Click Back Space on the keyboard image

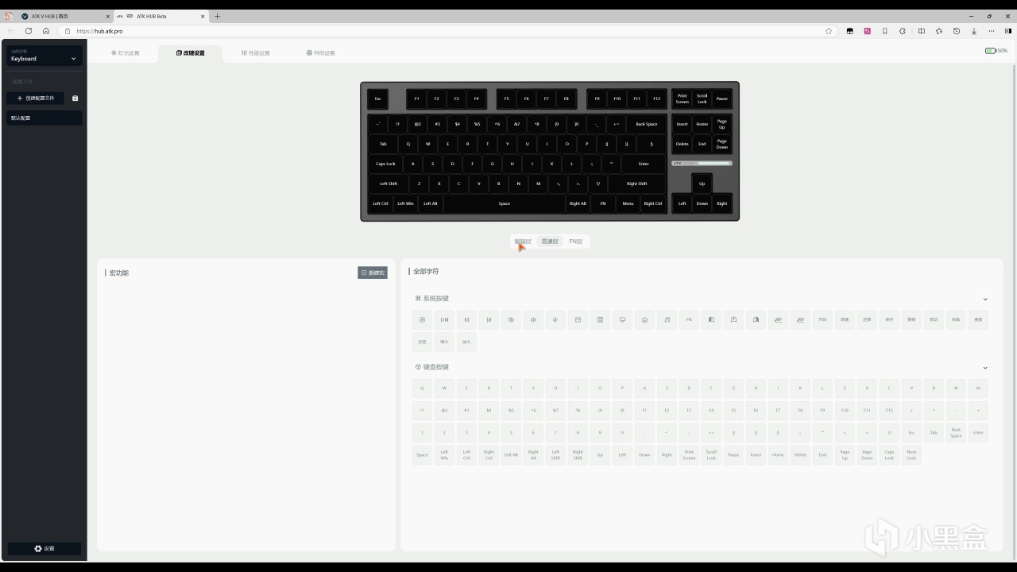[x=647, y=124]
